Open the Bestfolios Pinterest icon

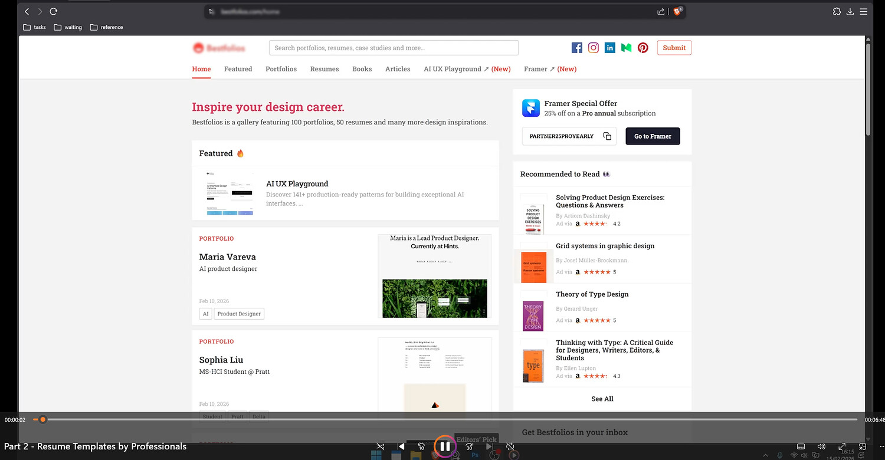pos(643,48)
